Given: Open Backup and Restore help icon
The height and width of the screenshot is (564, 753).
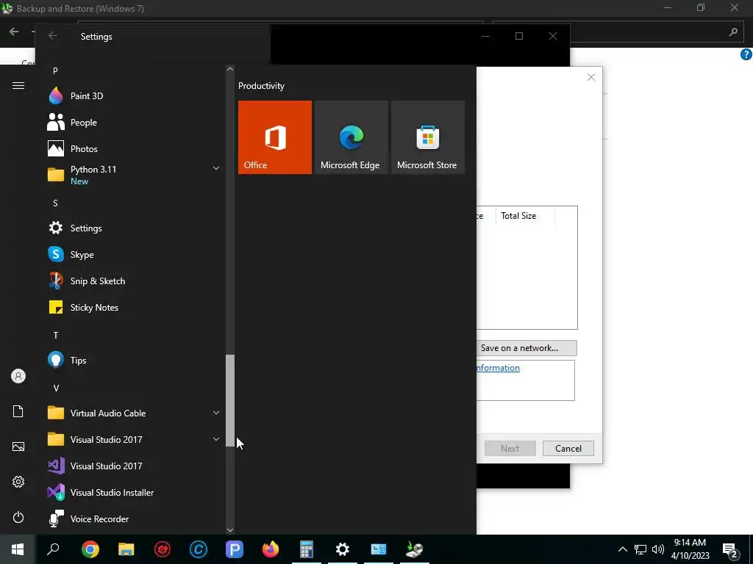Looking at the screenshot, I should click(746, 54).
